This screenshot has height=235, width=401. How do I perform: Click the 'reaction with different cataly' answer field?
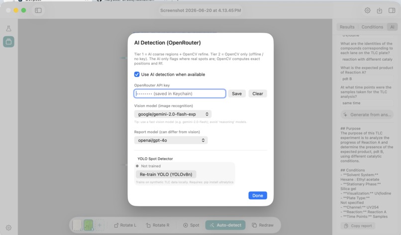coord(367,59)
